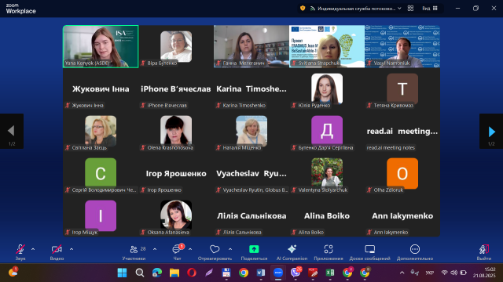Expand the arrow beside Participants
The height and width of the screenshot is (282, 503).
click(x=155, y=249)
